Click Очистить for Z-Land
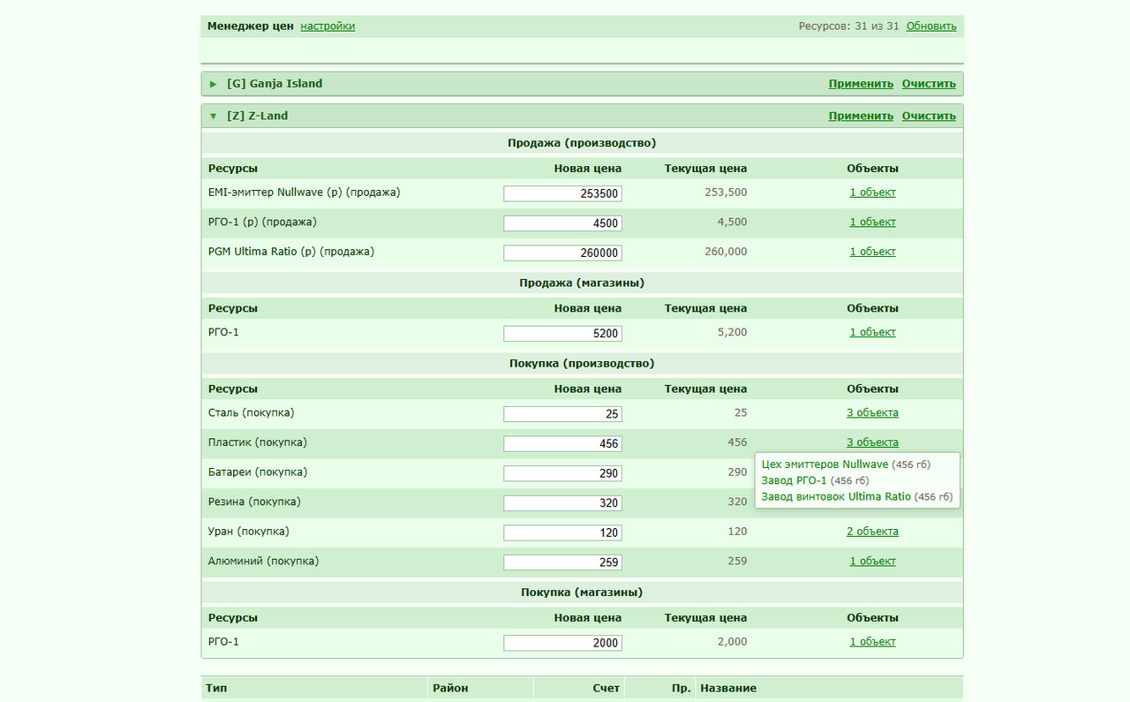The width and height of the screenshot is (1130, 702). [929, 116]
